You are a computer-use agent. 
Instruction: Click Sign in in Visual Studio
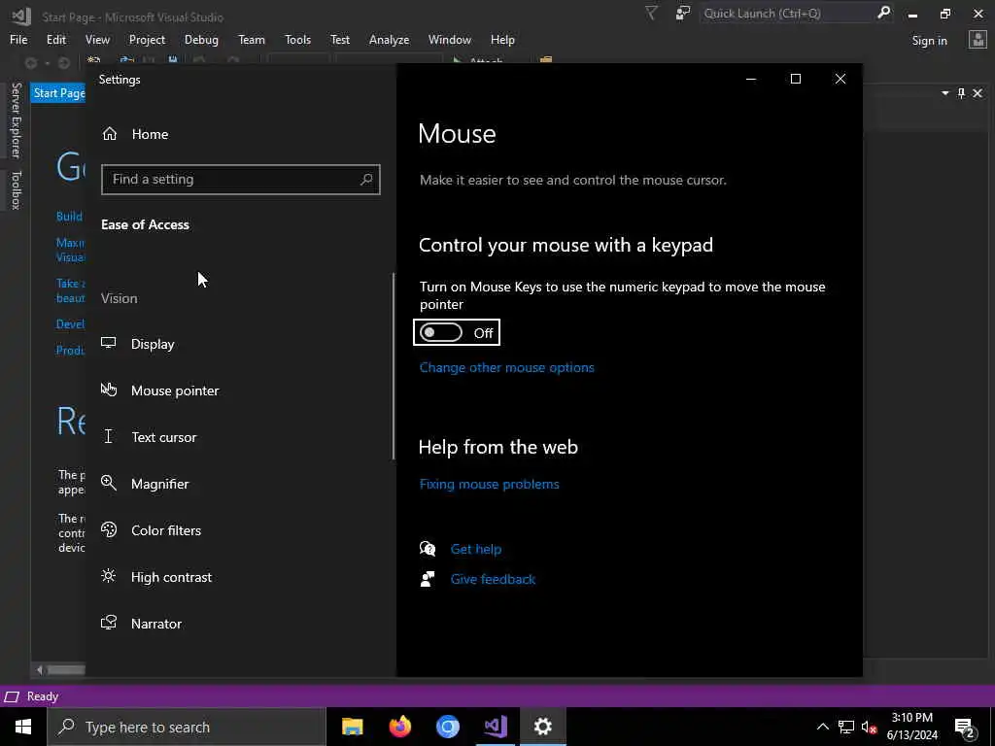point(929,41)
